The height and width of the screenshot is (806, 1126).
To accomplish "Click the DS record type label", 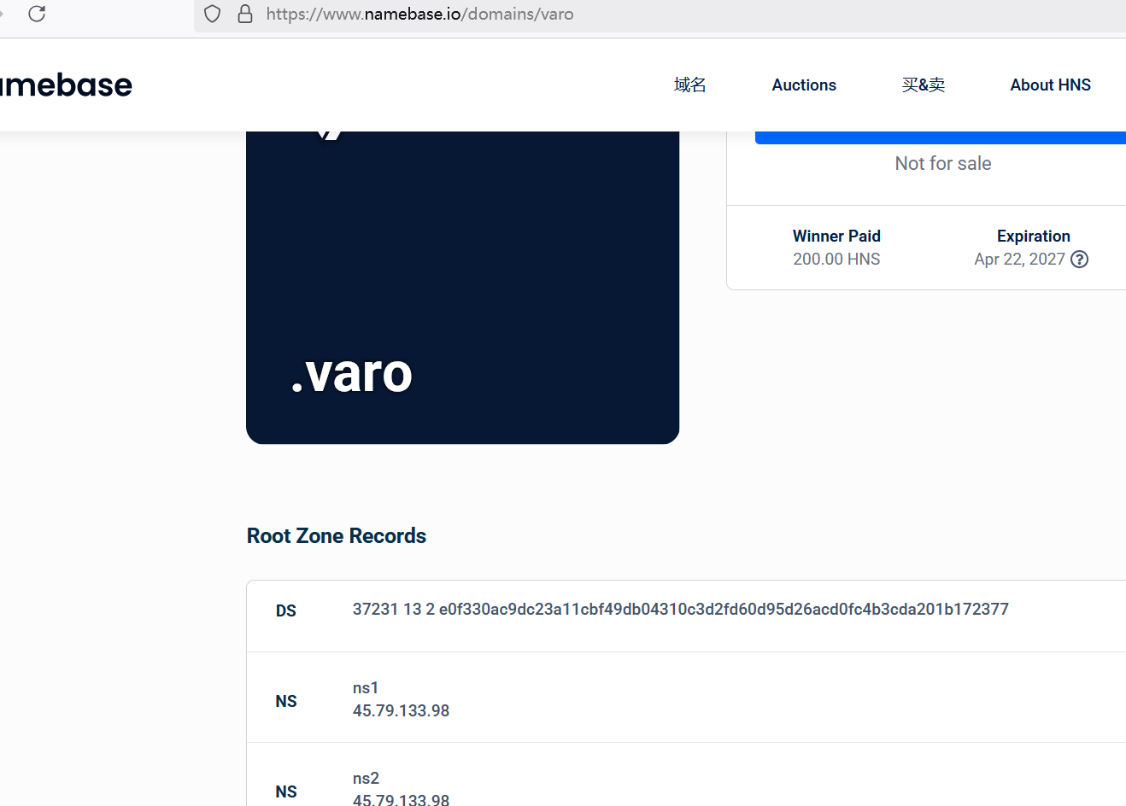I will click(x=285, y=611).
